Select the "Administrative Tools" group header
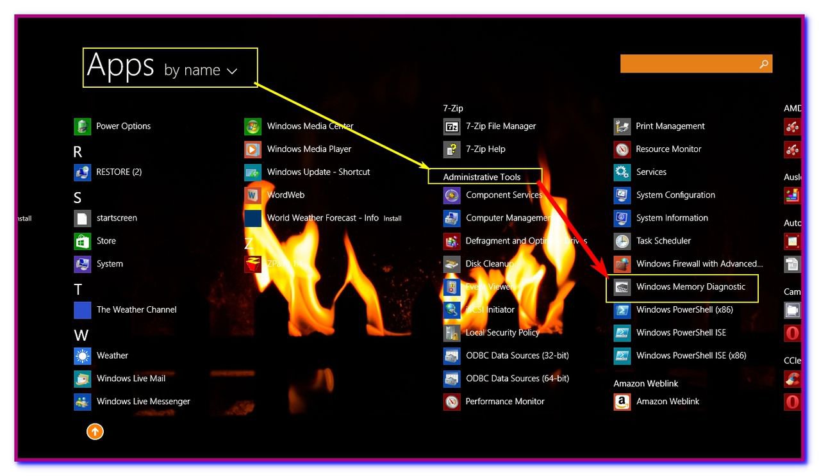The width and height of the screenshot is (819, 476). 482,177
